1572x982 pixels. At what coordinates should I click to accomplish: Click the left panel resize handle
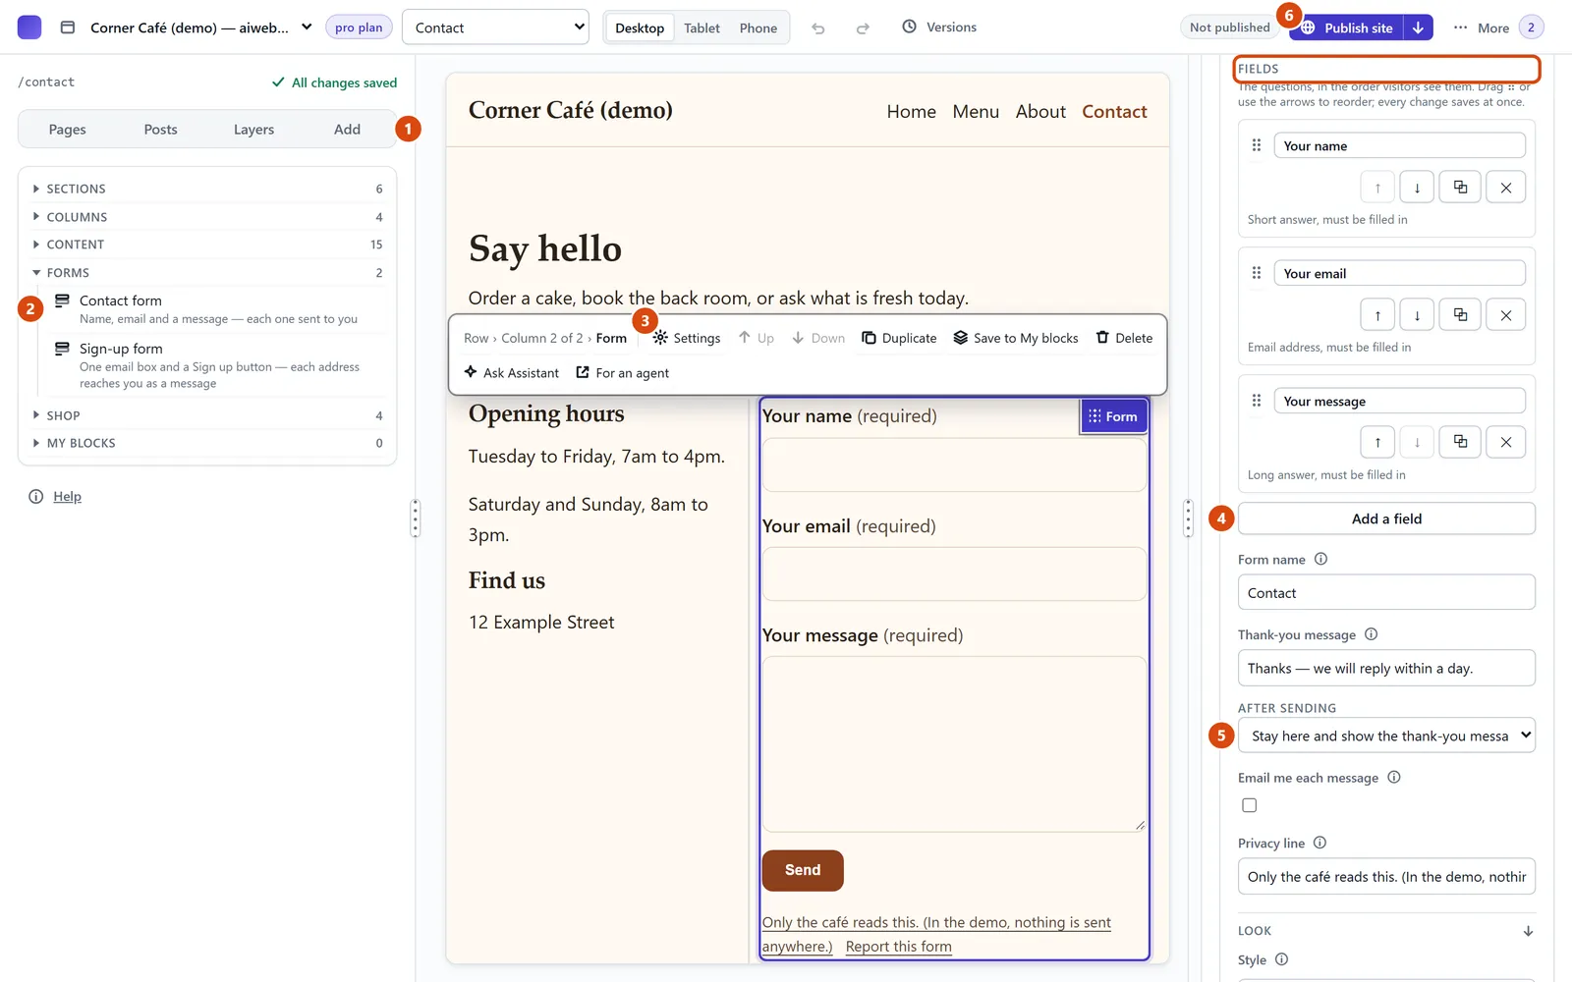[x=416, y=518]
